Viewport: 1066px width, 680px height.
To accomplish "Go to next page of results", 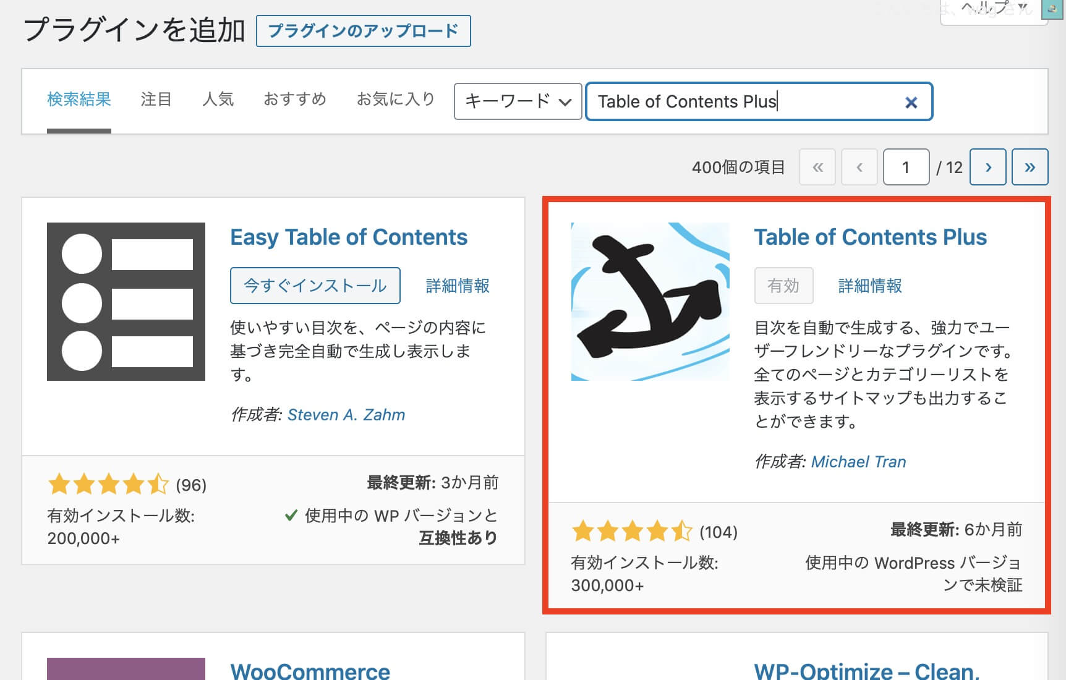I will click(x=987, y=167).
